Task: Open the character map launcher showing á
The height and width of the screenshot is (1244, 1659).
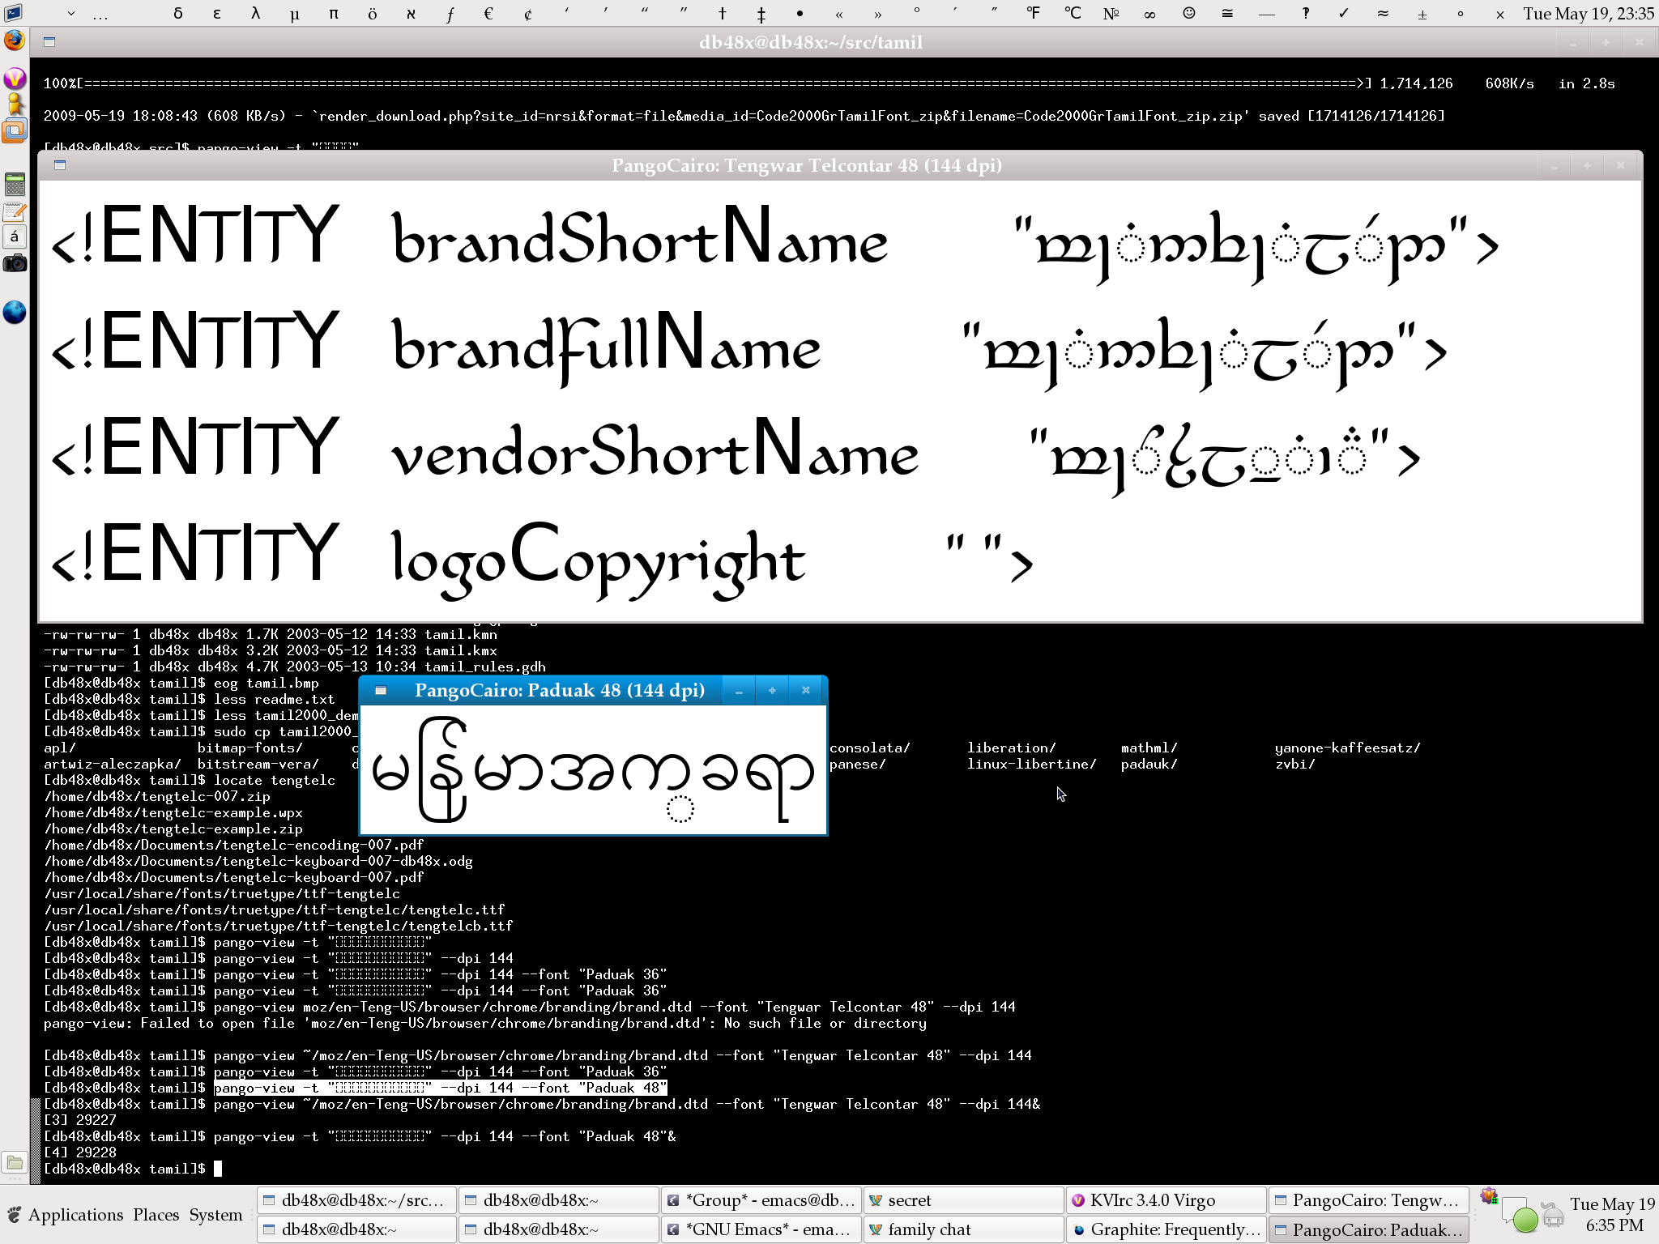Action: 15,236
